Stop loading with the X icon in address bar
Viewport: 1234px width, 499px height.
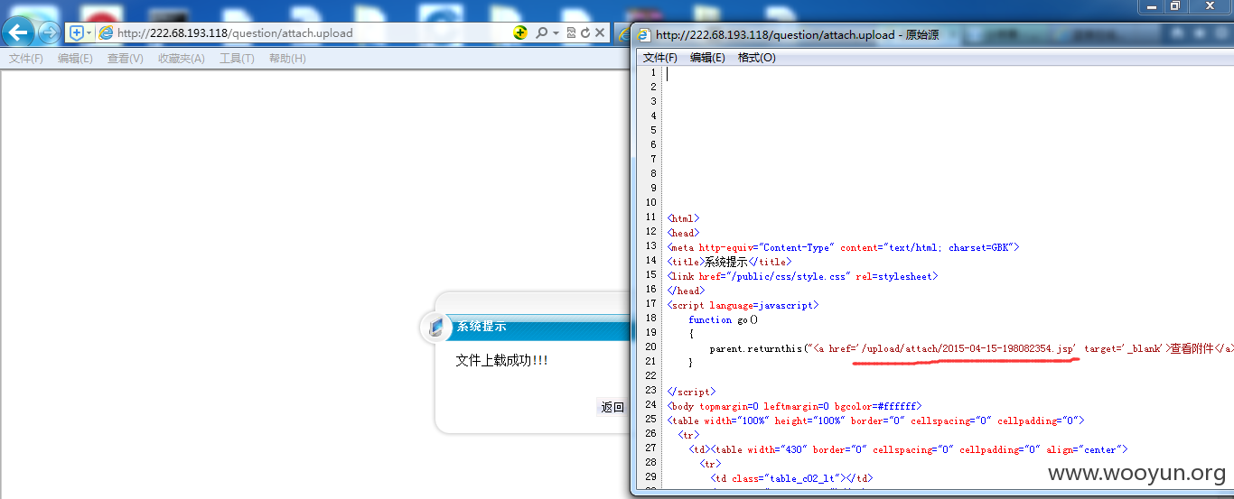(600, 32)
